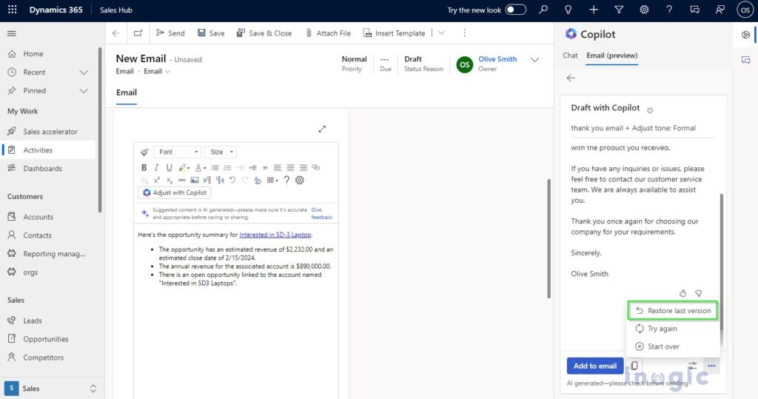Choose Try again from the menu
Image resolution: width=758 pixels, height=399 pixels.
(673, 329)
